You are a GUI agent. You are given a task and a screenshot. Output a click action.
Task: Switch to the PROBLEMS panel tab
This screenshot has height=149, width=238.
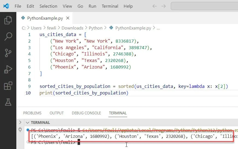pyautogui.click(x=32, y=113)
